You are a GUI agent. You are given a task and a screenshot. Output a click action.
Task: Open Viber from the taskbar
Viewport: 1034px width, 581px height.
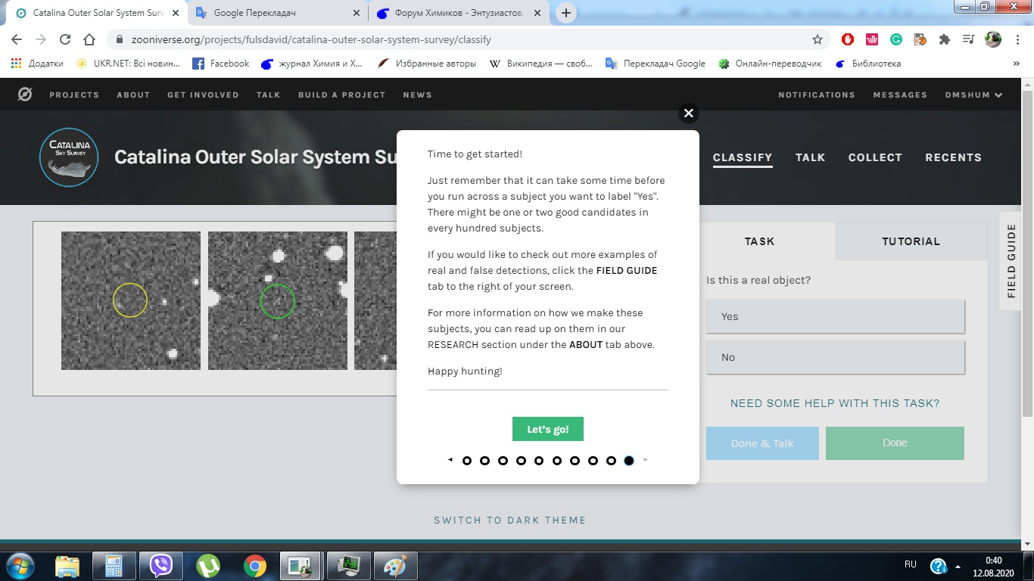(x=160, y=565)
